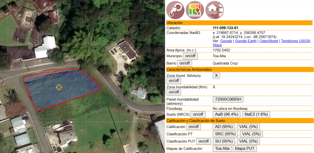Viewport: 314px width, 153px height.
Task: Toggle Calificación layer on/off
Action: pos(193,127)
